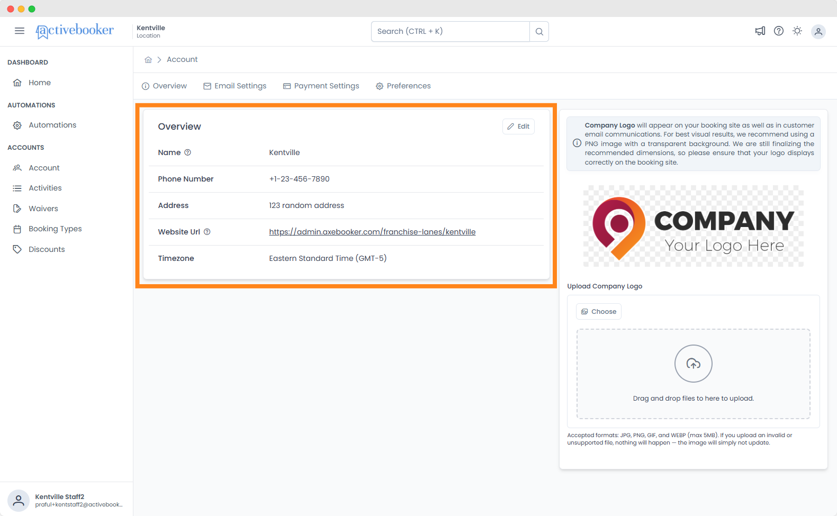Click the Choose file button
This screenshot has height=516, width=837.
click(599, 312)
